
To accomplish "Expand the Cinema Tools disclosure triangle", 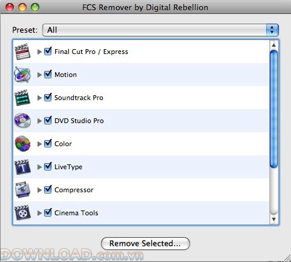I will (39, 213).
